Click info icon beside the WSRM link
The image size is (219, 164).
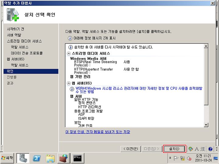72,89
